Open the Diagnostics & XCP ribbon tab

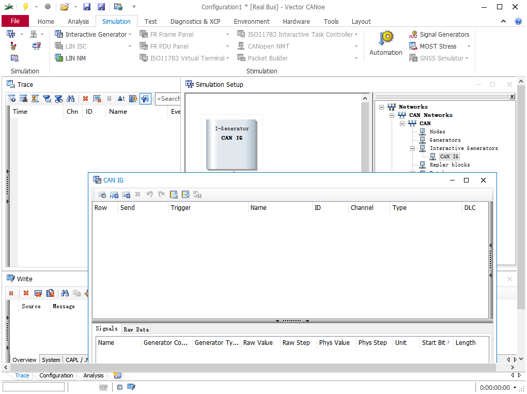[x=195, y=22]
